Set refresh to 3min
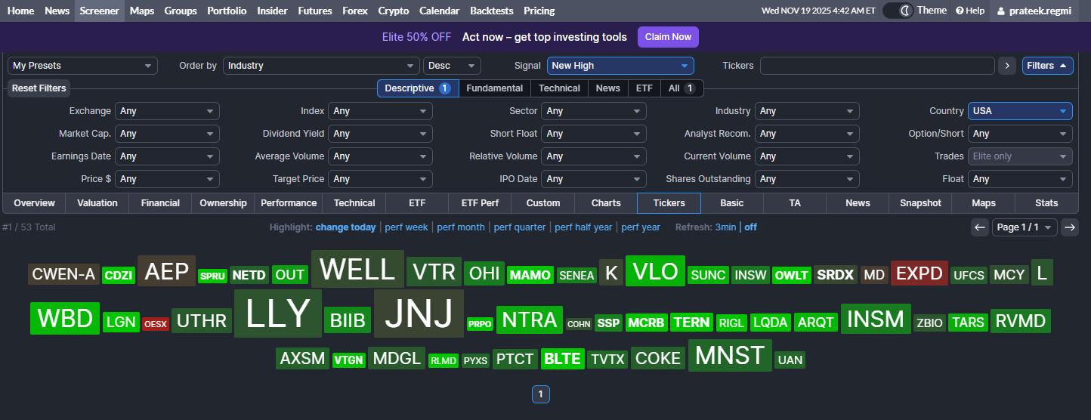The width and height of the screenshot is (1091, 420). click(725, 227)
